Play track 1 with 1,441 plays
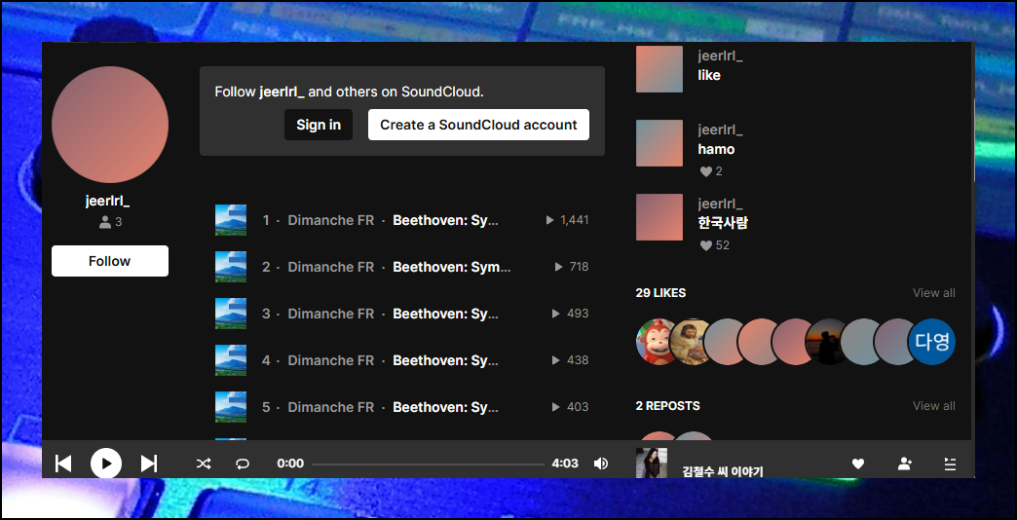The width and height of the screenshot is (1017, 520). tap(402, 220)
